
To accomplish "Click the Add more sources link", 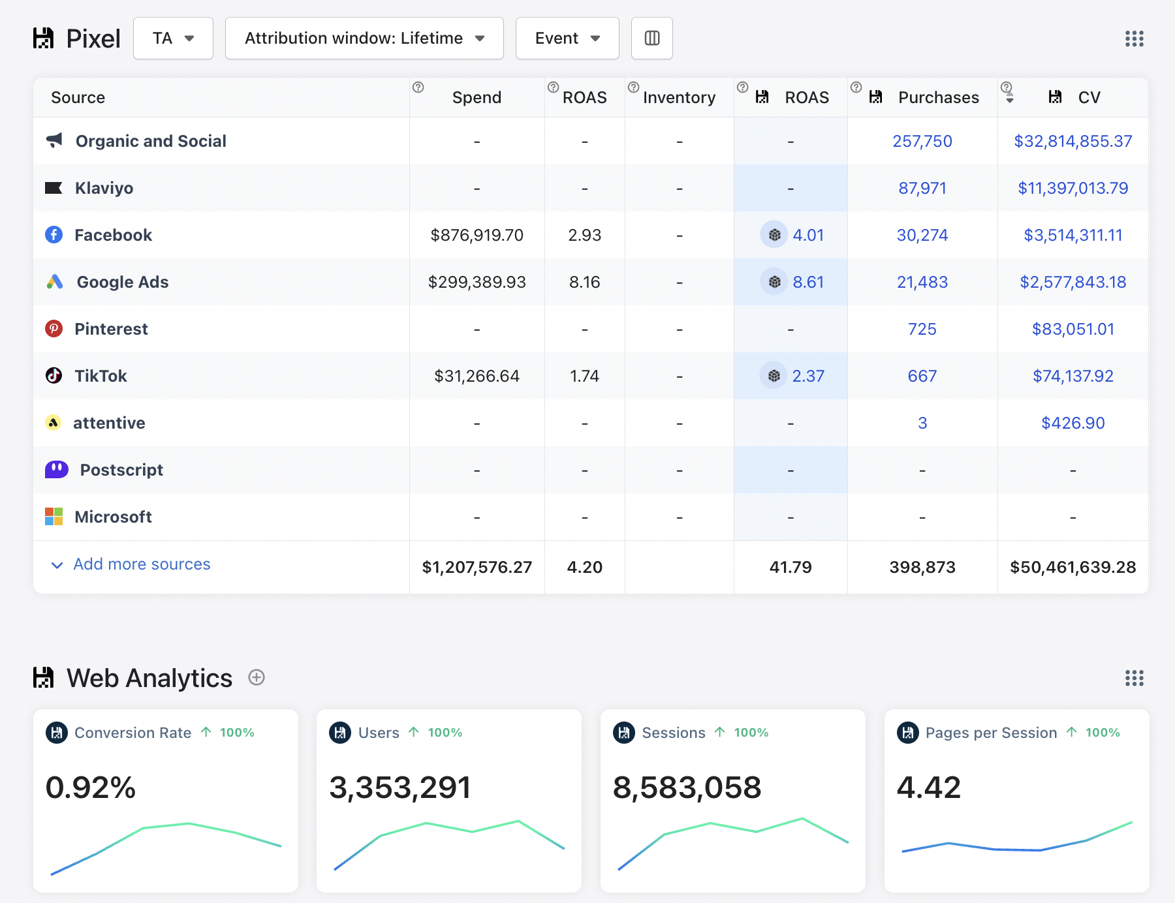I will tap(142, 564).
